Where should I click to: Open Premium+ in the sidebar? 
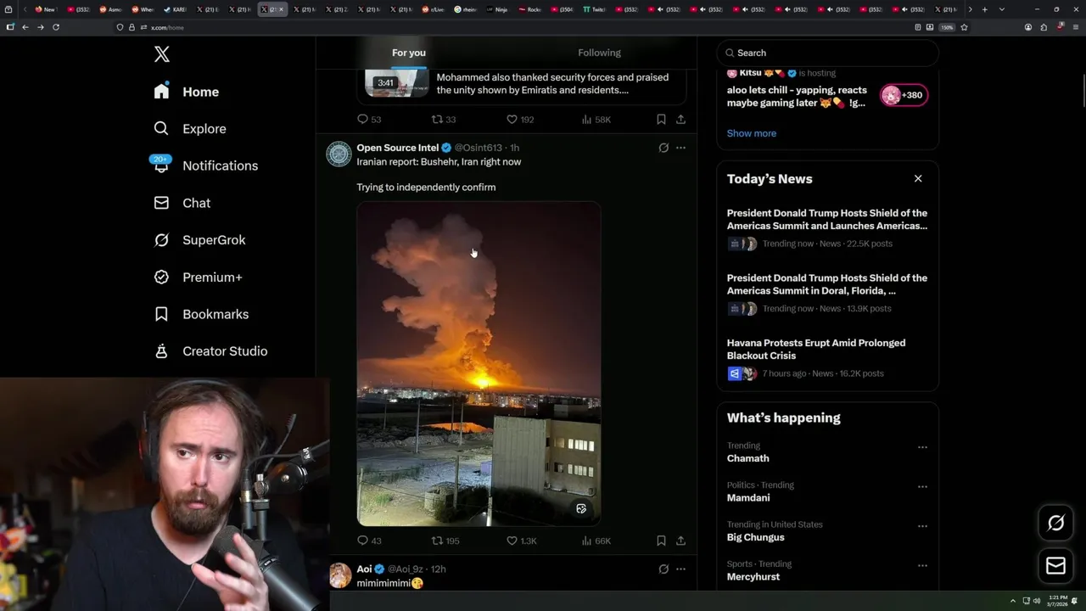tap(198, 277)
